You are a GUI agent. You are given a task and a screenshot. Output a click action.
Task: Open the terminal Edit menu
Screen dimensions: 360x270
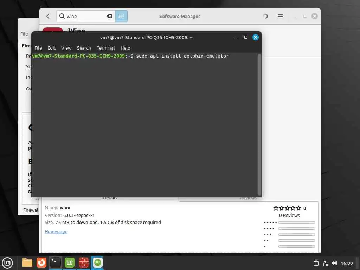click(x=51, y=48)
